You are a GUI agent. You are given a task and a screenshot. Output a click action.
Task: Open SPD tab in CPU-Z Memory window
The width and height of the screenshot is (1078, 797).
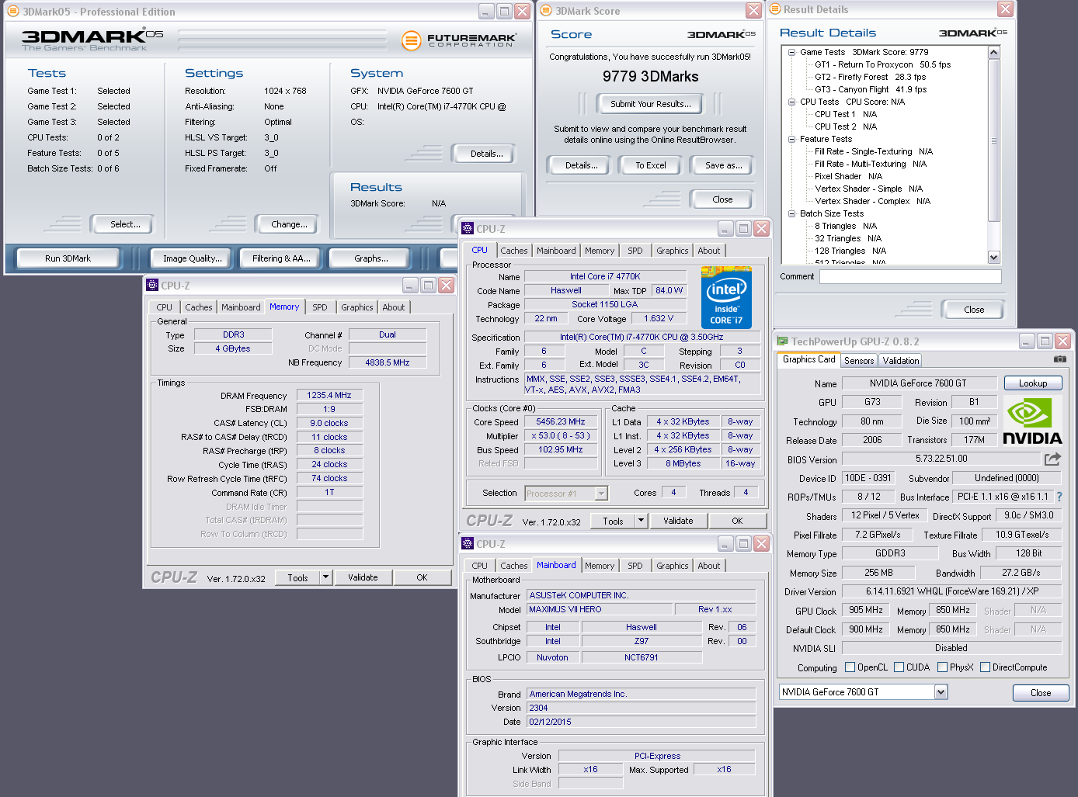click(320, 307)
